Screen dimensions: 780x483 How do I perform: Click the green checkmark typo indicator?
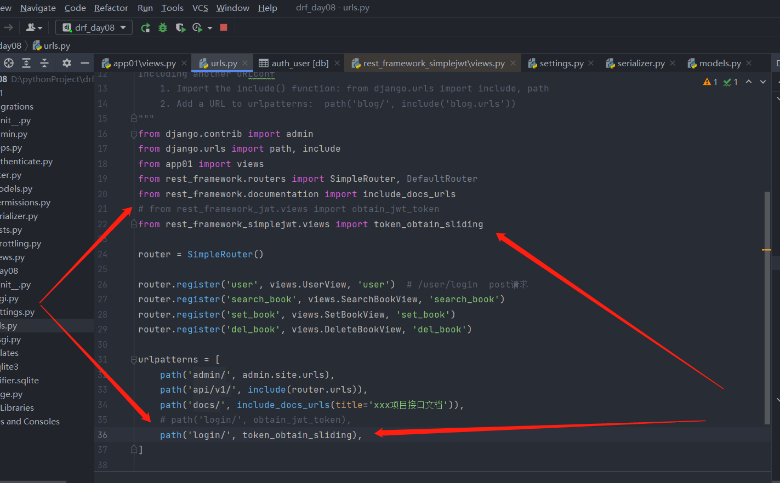click(731, 82)
